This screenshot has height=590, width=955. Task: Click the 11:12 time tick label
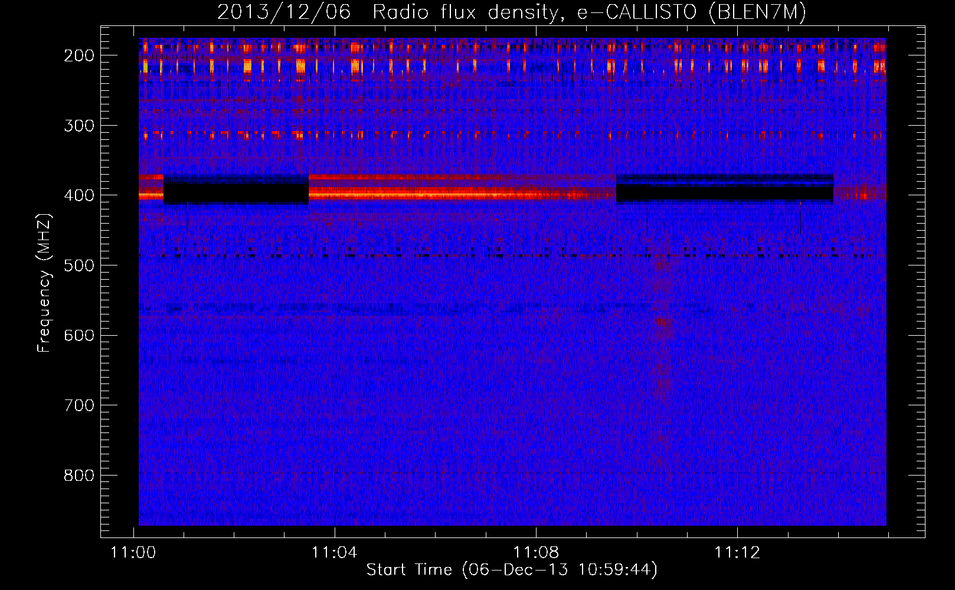[x=737, y=552]
